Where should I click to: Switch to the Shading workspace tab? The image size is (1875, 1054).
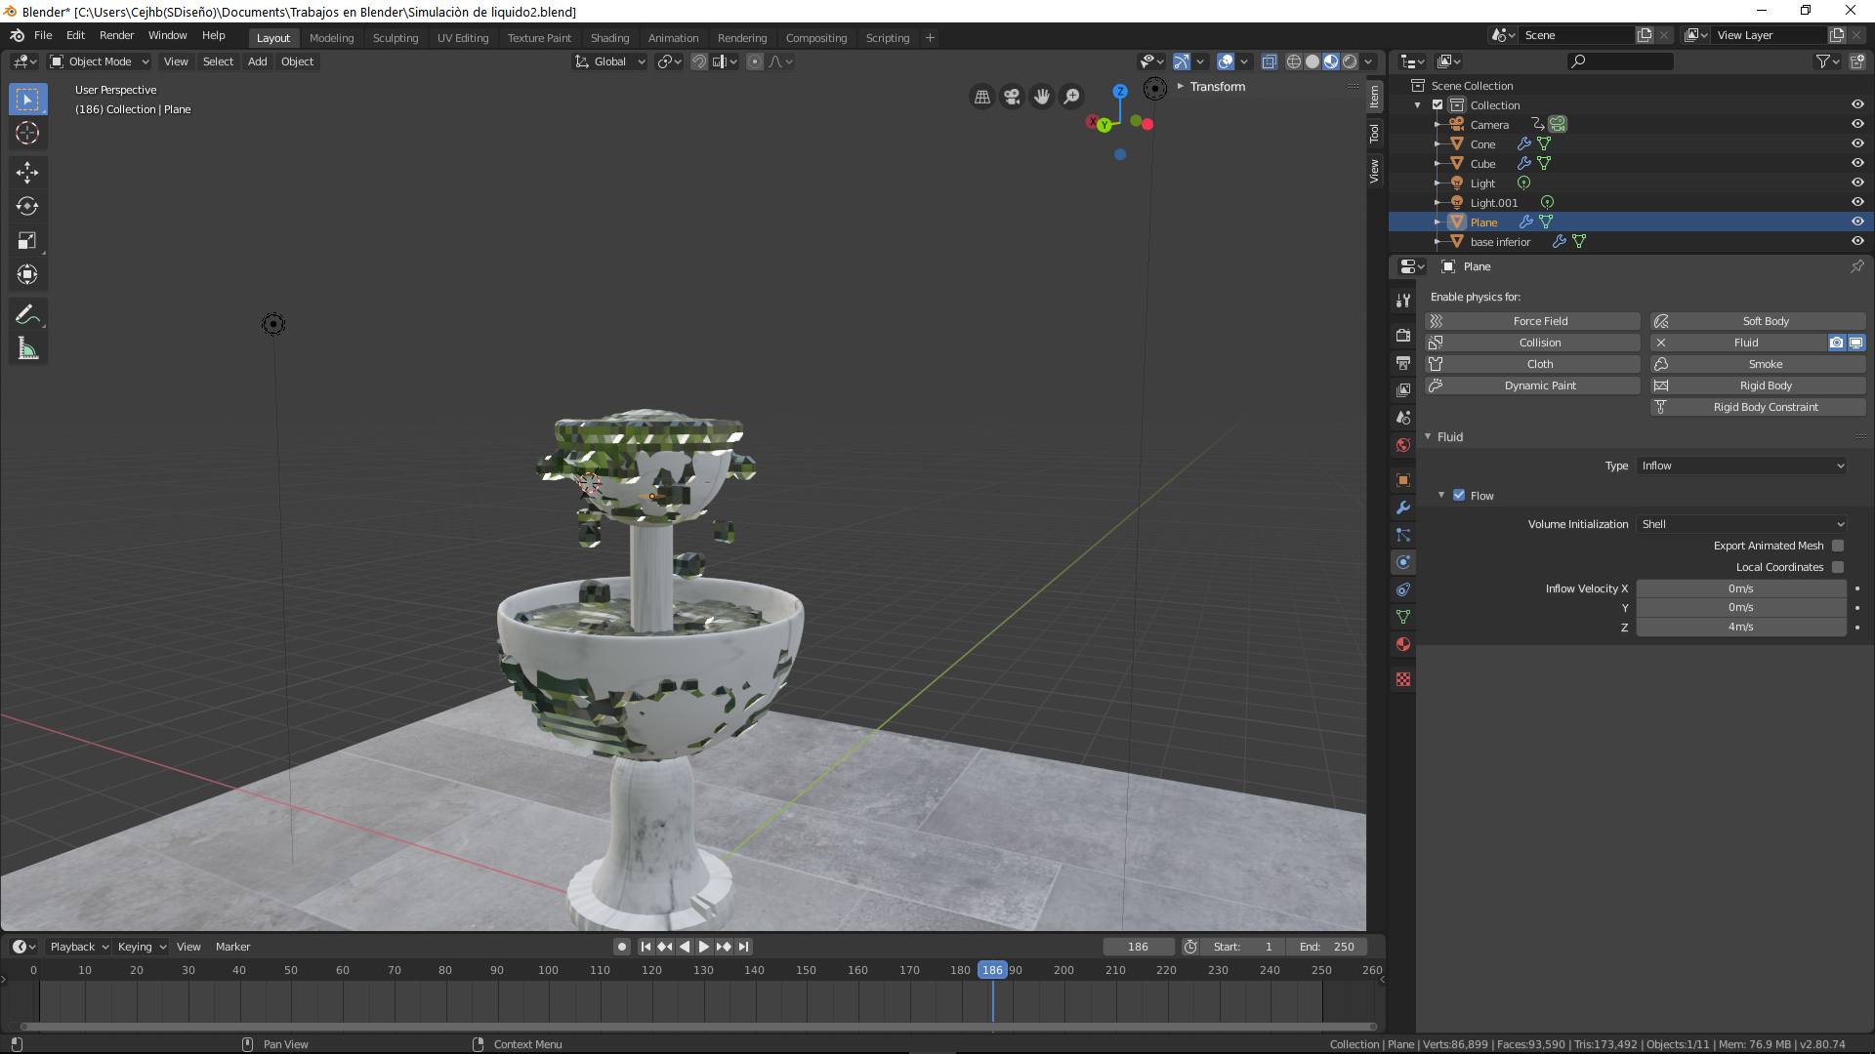609,38
